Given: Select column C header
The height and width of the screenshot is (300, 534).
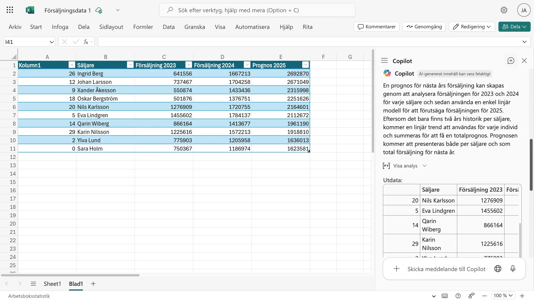Looking at the screenshot, I should pyautogui.click(x=164, y=57).
